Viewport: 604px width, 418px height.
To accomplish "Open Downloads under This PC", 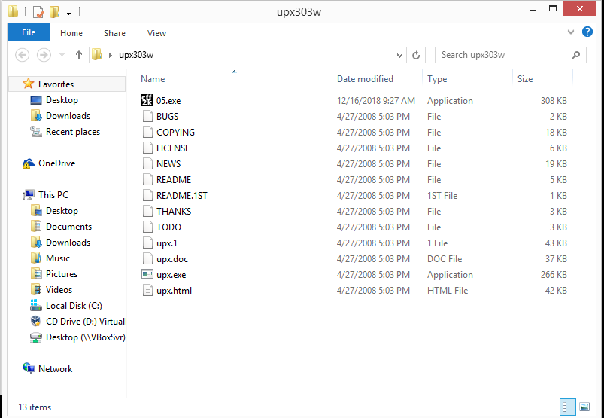I will tap(68, 243).
